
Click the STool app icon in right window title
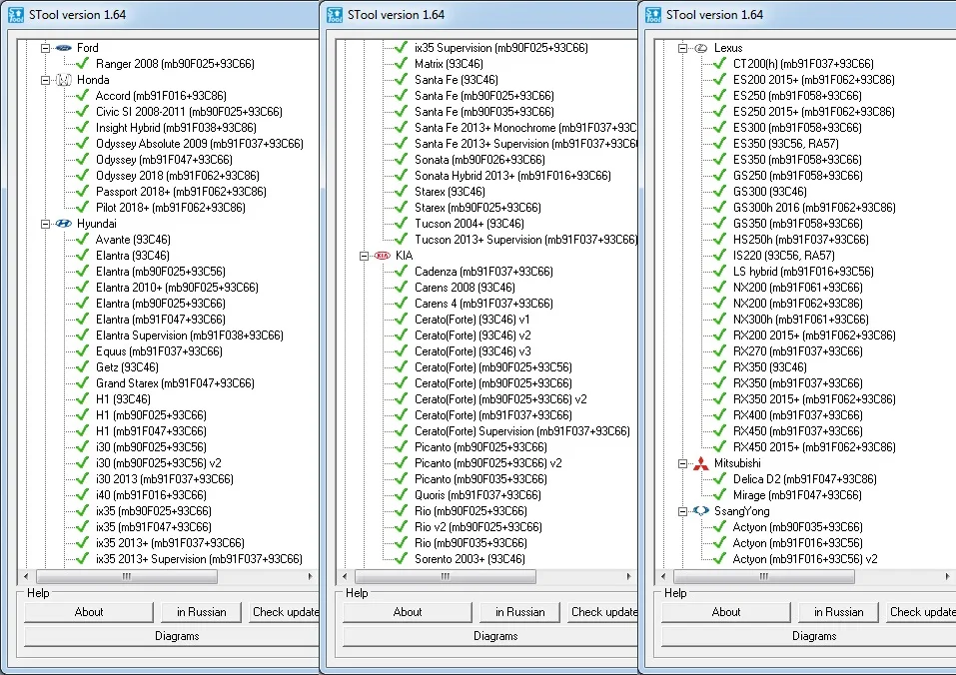click(653, 15)
